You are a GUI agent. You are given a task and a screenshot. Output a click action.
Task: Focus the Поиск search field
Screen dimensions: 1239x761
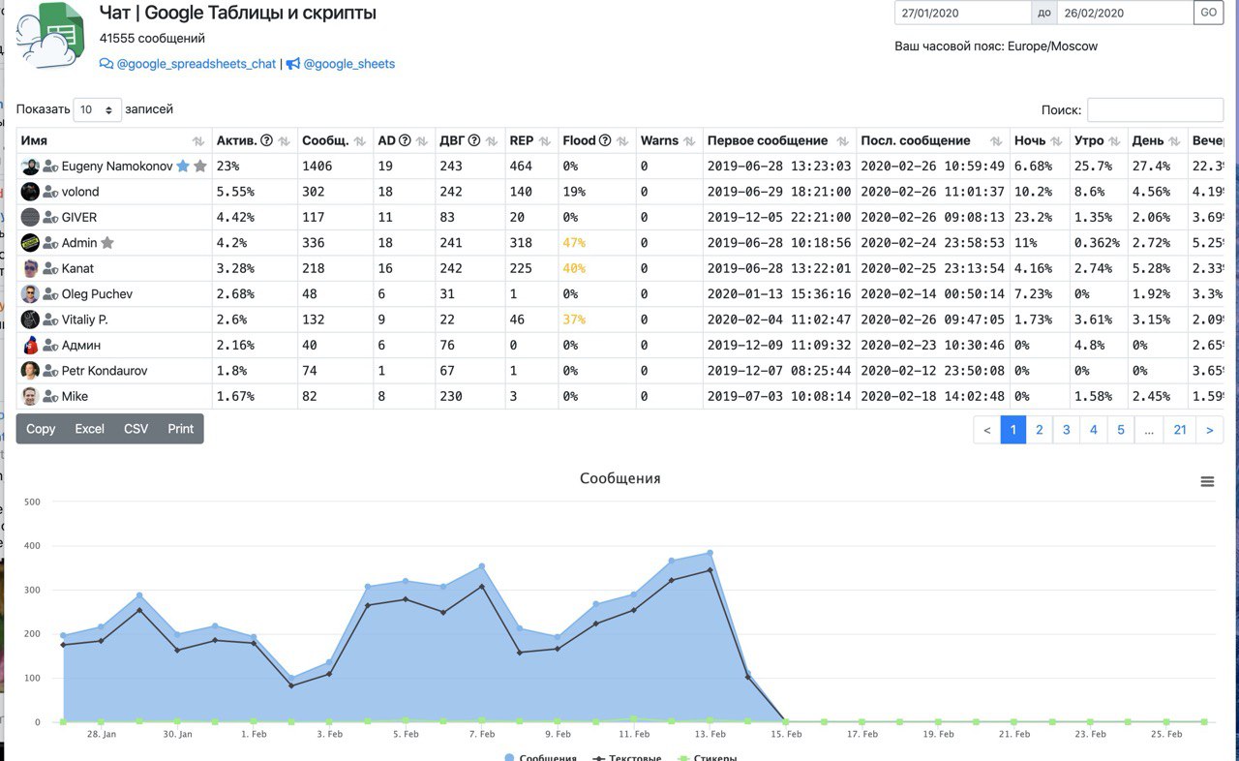point(1155,110)
